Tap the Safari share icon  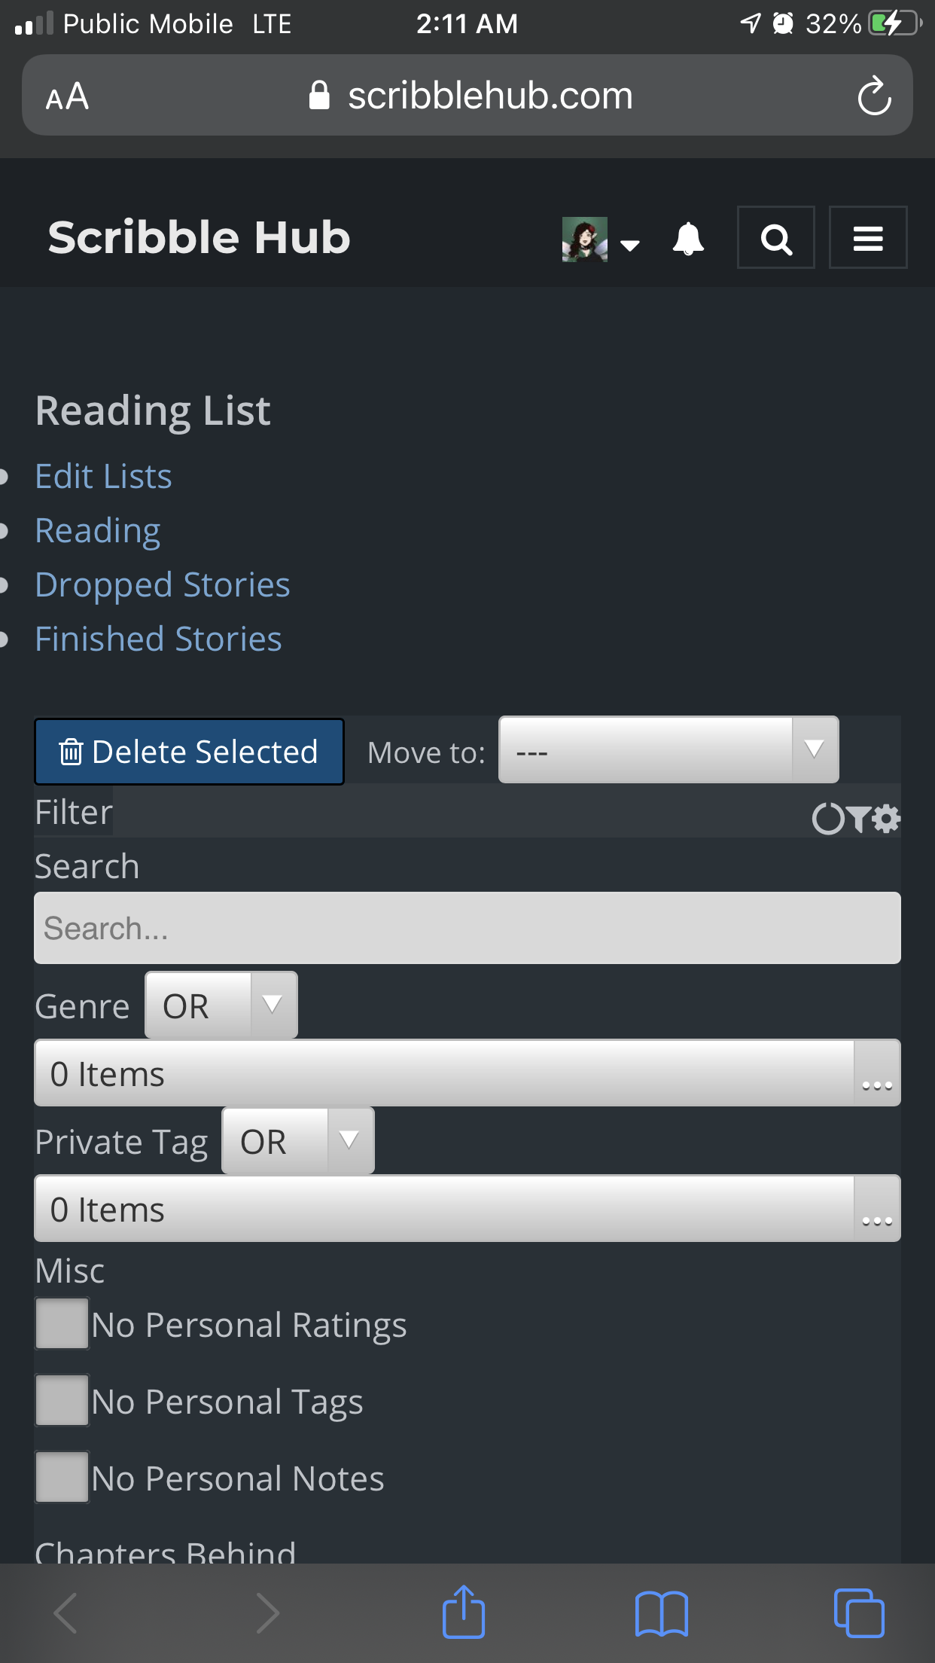(x=463, y=1613)
